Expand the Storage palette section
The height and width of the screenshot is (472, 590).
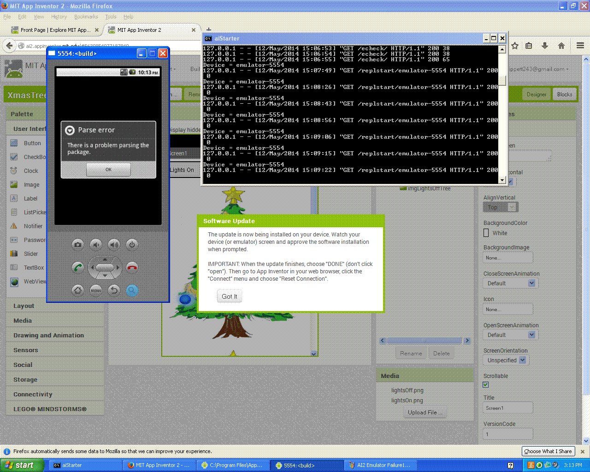pyautogui.click(x=55, y=380)
